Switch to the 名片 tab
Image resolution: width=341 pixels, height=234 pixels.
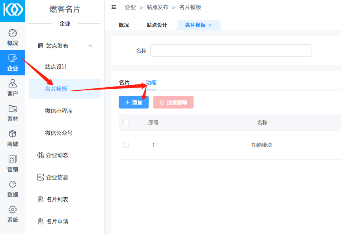tap(124, 82)
